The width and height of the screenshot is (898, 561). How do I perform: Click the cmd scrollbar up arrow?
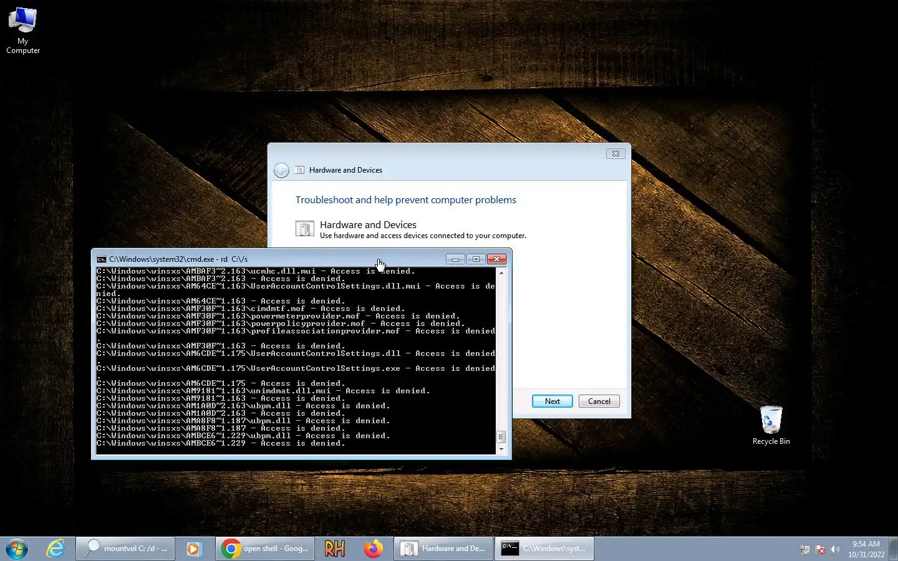[501, 273]
